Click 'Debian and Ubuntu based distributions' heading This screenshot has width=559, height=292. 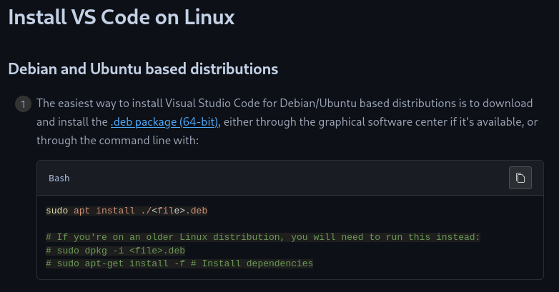(143, 69)
